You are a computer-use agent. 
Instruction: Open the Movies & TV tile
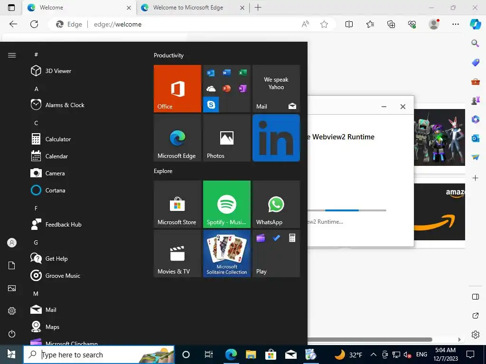point(178,254)
